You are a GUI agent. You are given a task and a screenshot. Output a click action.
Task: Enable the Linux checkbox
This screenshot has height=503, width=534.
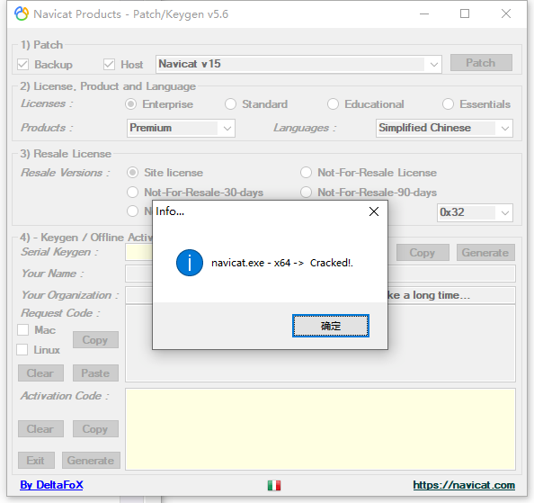click(x=22, y=350)
